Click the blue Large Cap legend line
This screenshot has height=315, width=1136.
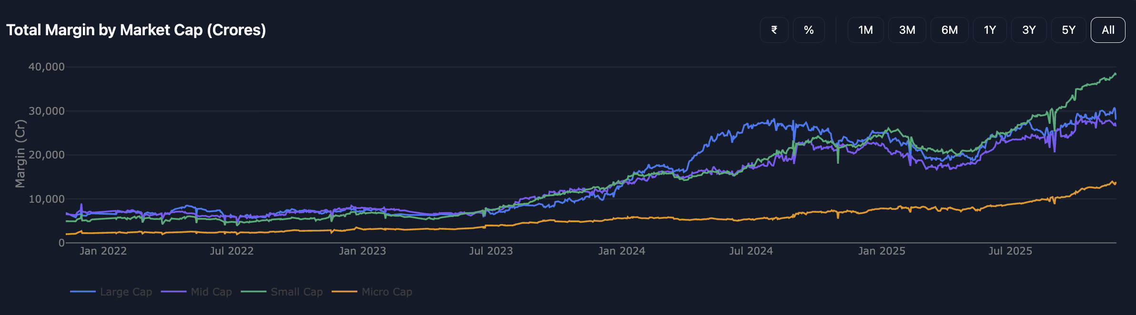[x=83, y=292]
